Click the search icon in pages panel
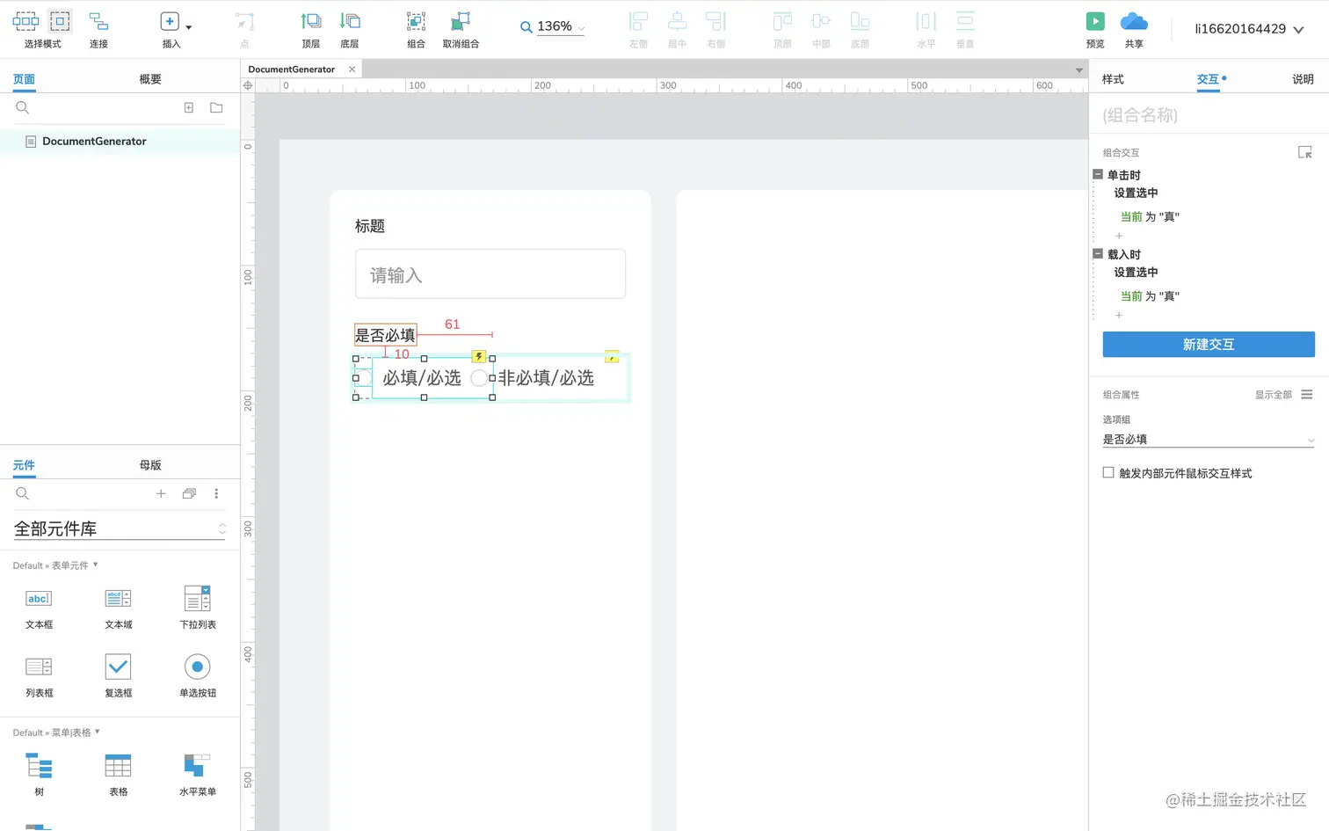Screen dimensions: 1329x831 [x=23, y=107]
